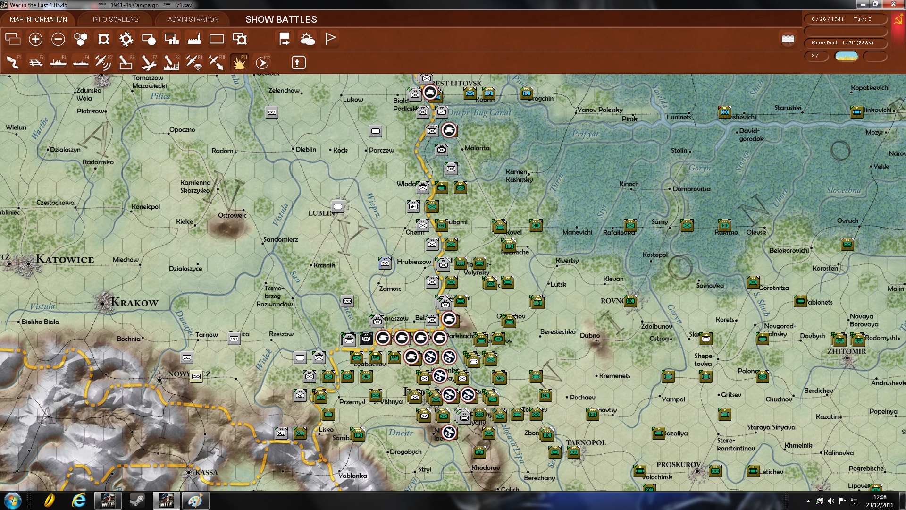Click the Lutsk town label
The width and height of the screenshot is (906, 510).
coord(558,285)
